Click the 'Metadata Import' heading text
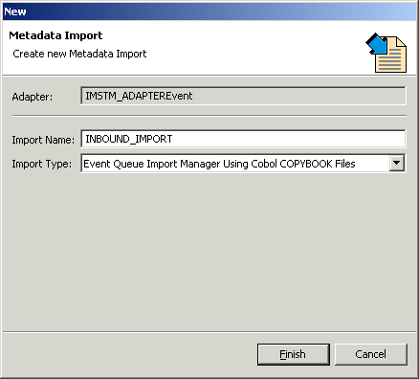419x379 pixels. click(x=55, y=35)
